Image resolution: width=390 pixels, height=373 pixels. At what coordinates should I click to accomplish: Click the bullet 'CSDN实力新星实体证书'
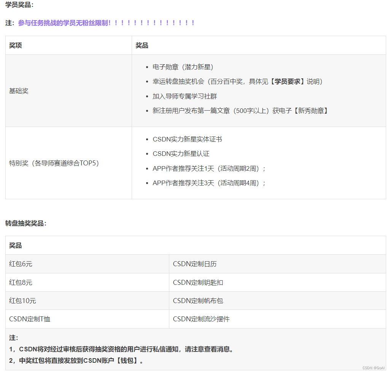pos(187,139)
